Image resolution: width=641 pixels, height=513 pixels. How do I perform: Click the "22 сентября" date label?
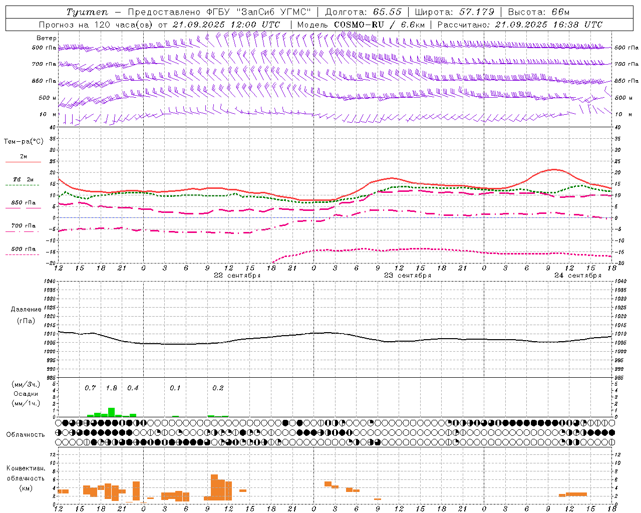pyautogui.click(x=237, y=276)
